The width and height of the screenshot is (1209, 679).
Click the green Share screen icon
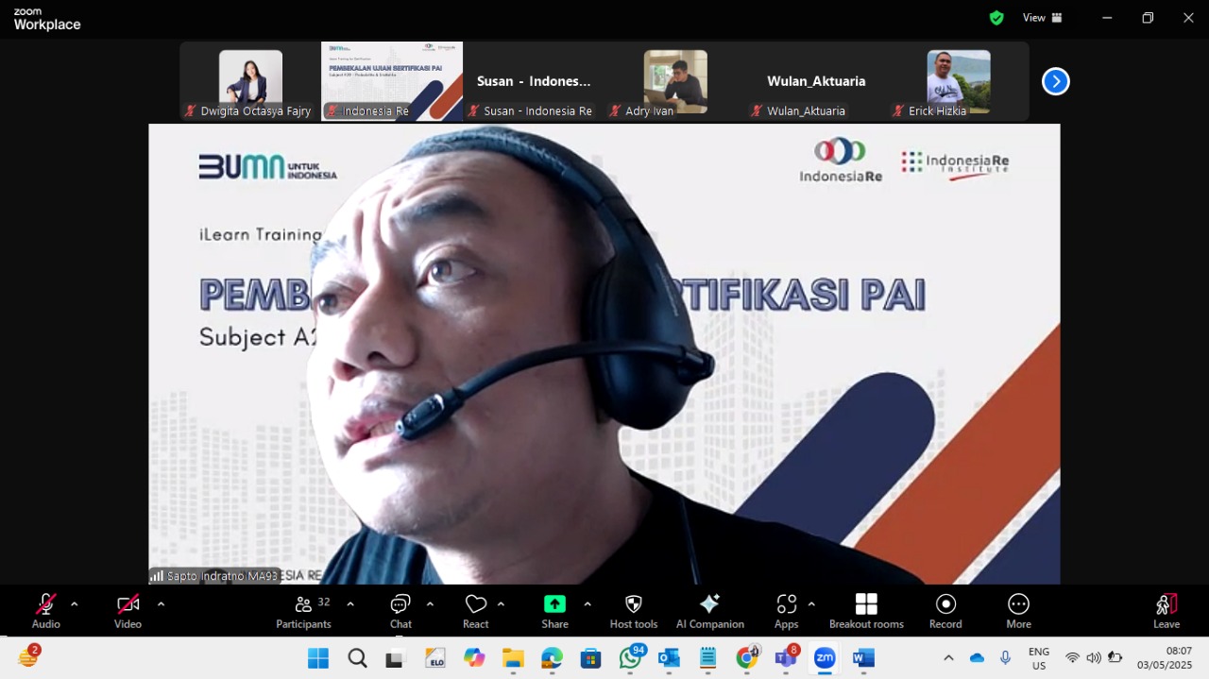[x=554, y=604]
